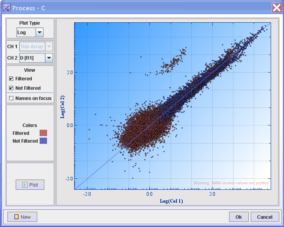Enable Names on focus checkbox
Image resolution: width=284 pixels, height=227 pixels.
point(11,98)
